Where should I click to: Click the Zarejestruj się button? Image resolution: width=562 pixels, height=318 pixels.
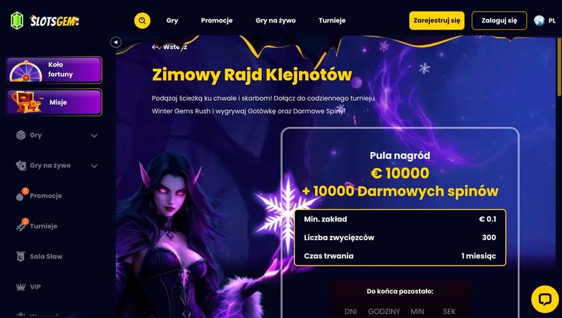[x=437, y=20]
